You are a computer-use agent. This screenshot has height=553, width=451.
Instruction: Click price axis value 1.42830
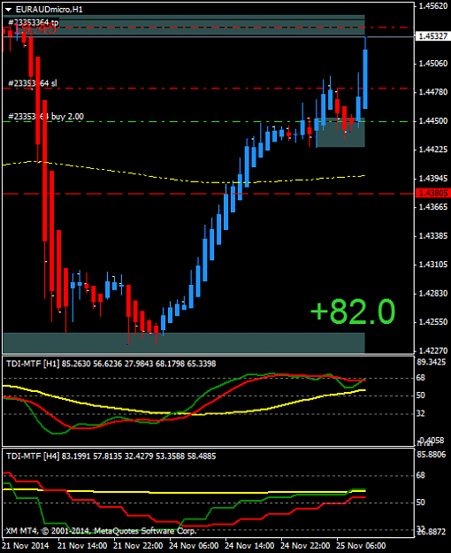[433, 293]
